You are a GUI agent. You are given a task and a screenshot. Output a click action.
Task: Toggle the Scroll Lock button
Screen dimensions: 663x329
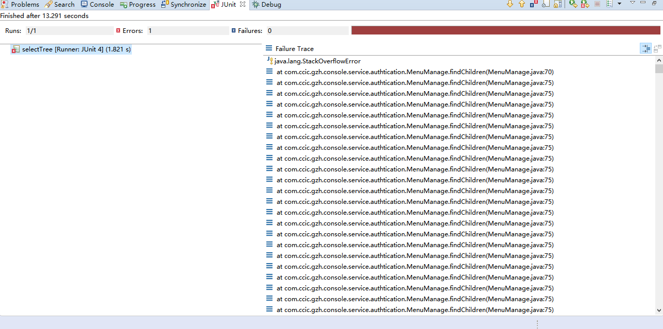[x=557, y=4]
